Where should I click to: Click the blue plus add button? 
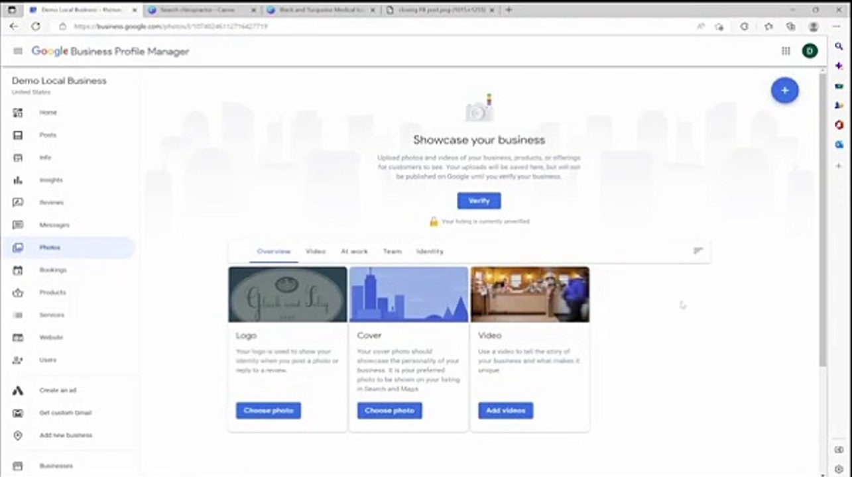784,90
